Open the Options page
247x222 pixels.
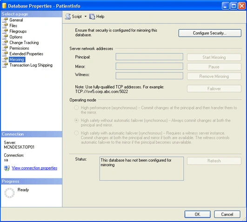point(16,37)
